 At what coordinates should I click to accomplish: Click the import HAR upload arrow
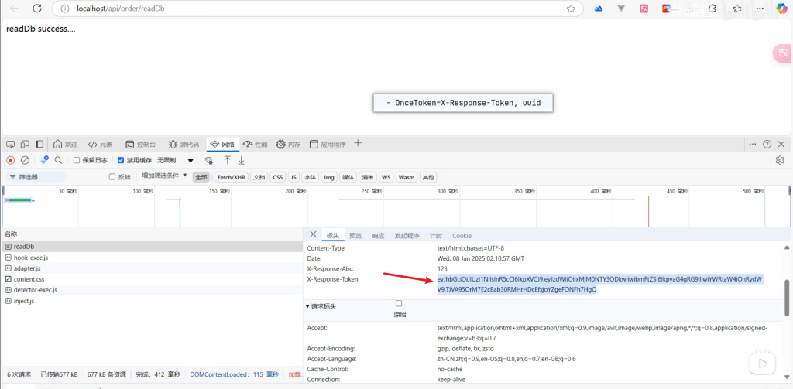(x=228, y=160)
